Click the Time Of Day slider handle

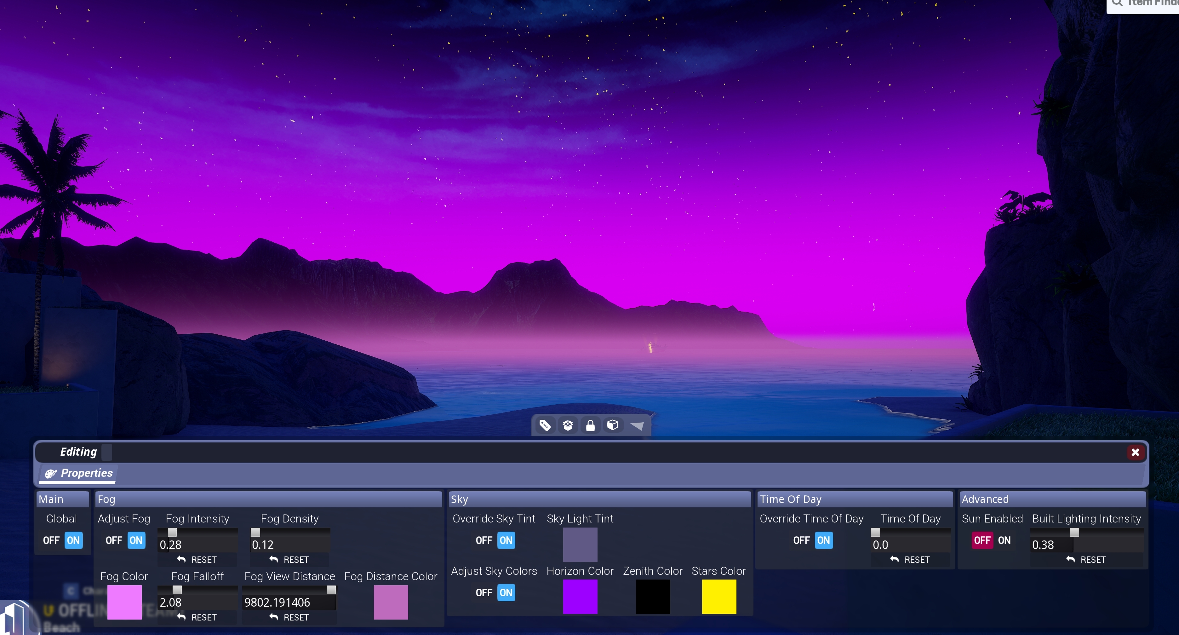coord(875,532)
